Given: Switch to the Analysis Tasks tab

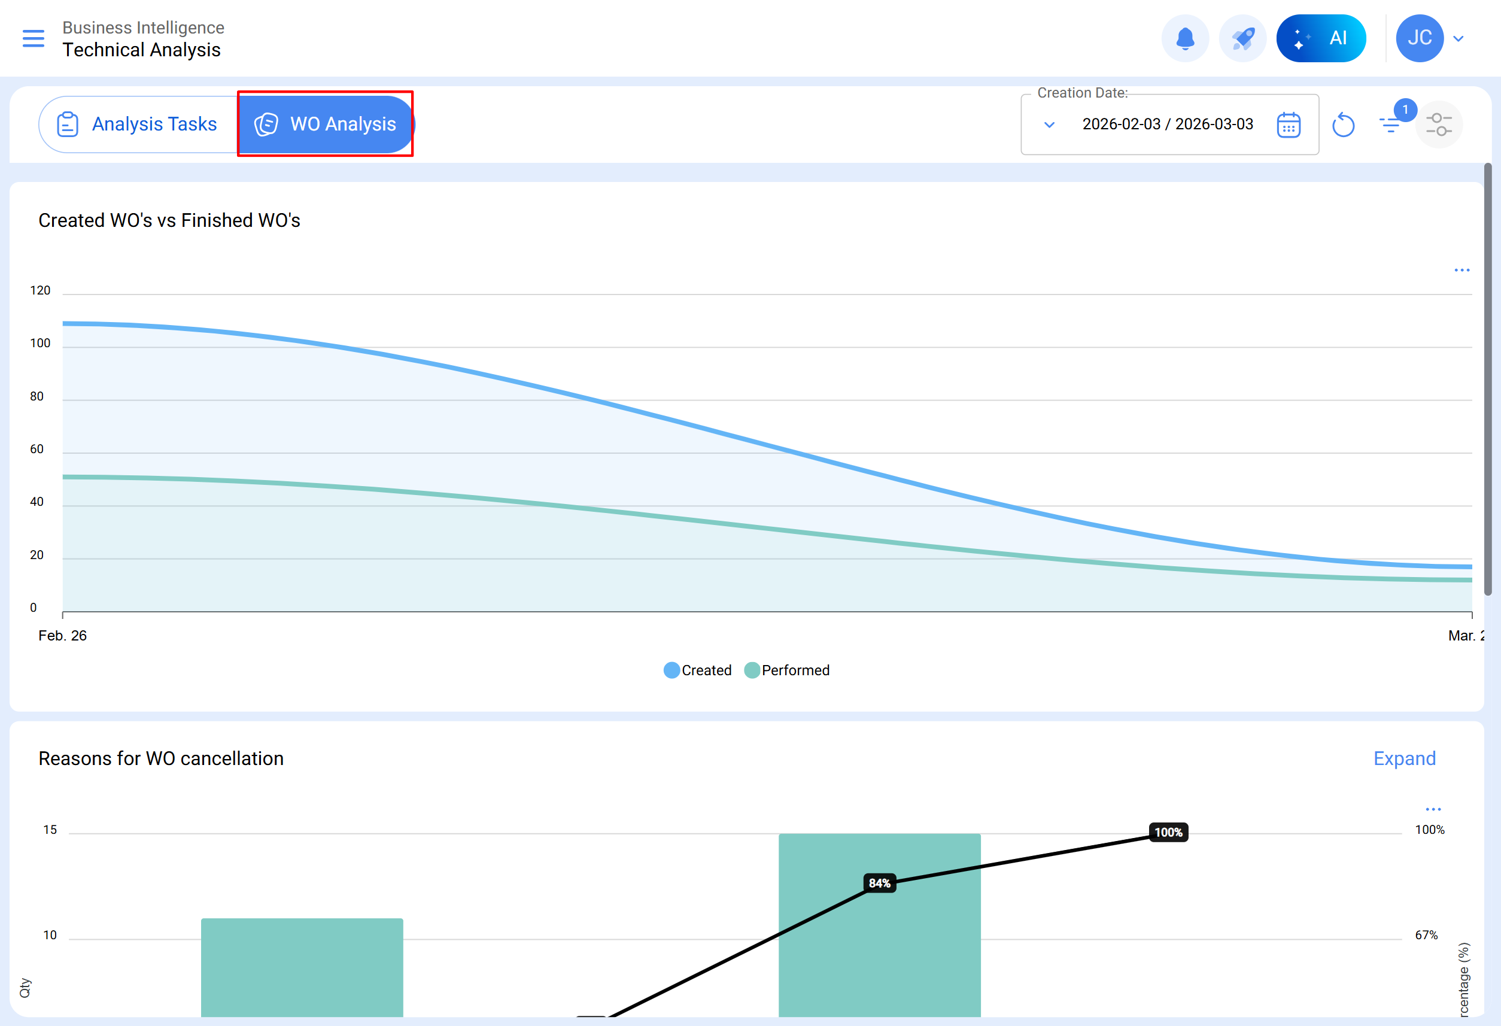Looking at the screenshot, I should tap(138, 124).
